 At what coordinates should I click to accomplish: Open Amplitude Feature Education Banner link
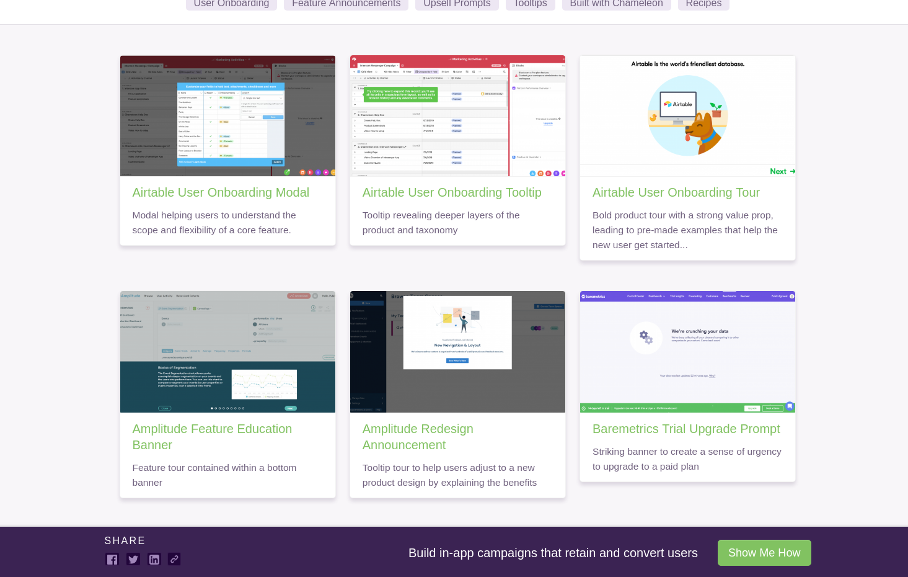212,437
